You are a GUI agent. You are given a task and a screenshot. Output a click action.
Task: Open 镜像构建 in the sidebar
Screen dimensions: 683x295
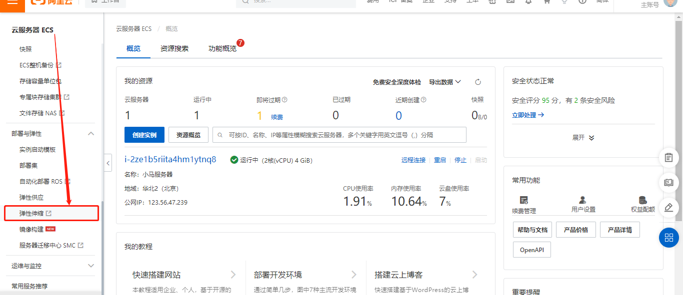pyautogui.click(x=31, y=230)
